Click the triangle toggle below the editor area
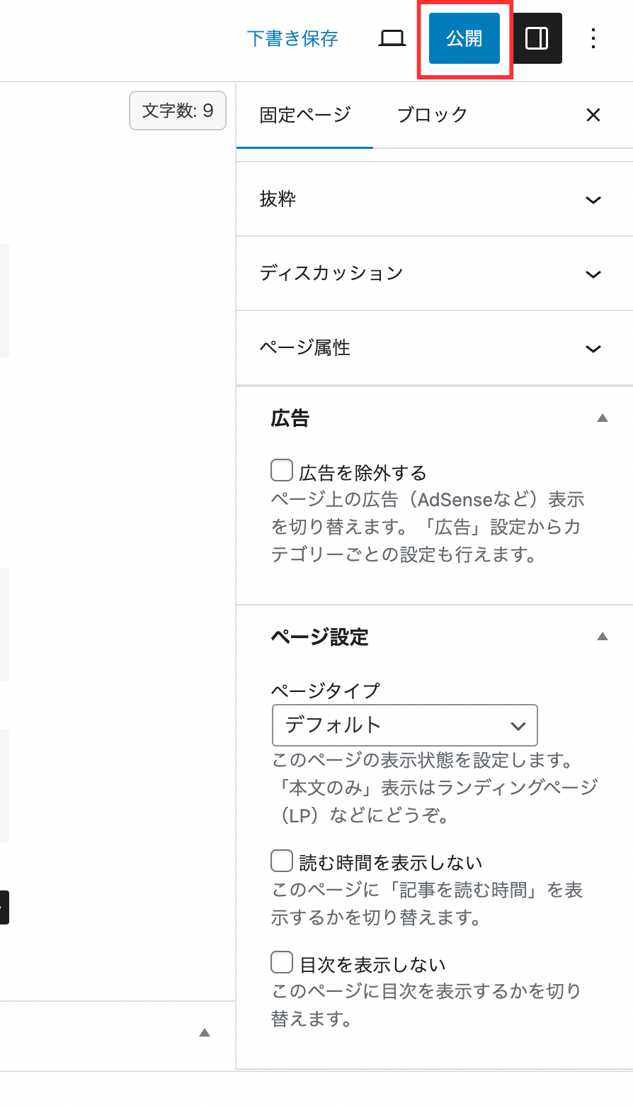The height and width of the screenshot is (1106, 633). [x=205, y=1033]
